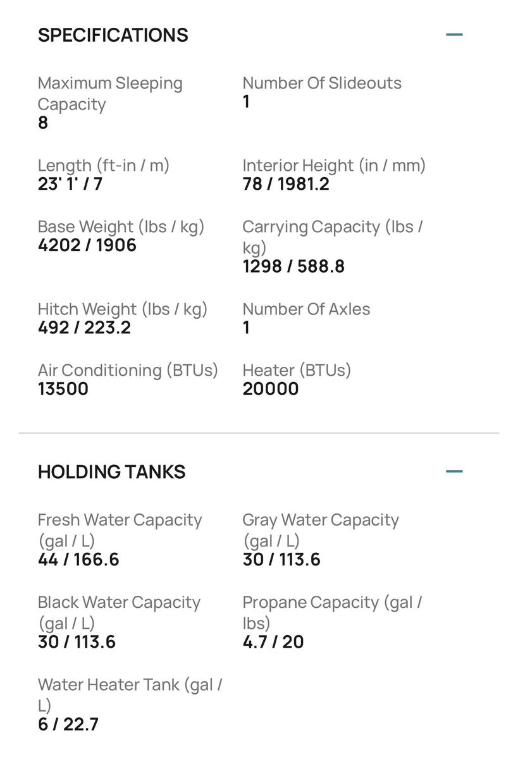
Task: Click the Heater (BTUs) label
Action: click(x=297, y=371)
